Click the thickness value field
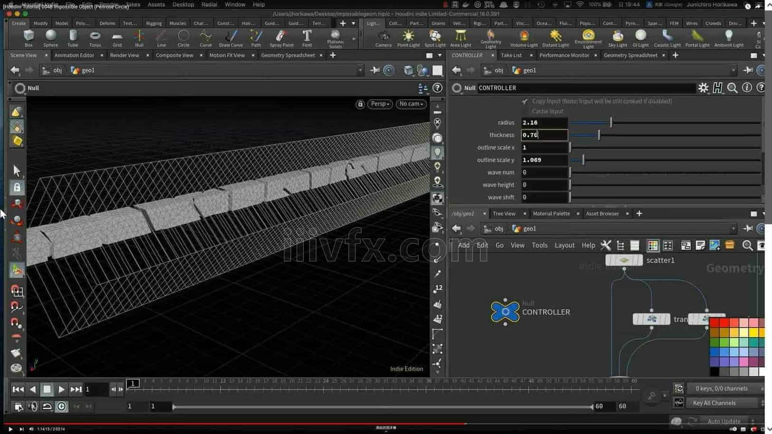This screenshot has width=772, height=434. click(544, 135)
